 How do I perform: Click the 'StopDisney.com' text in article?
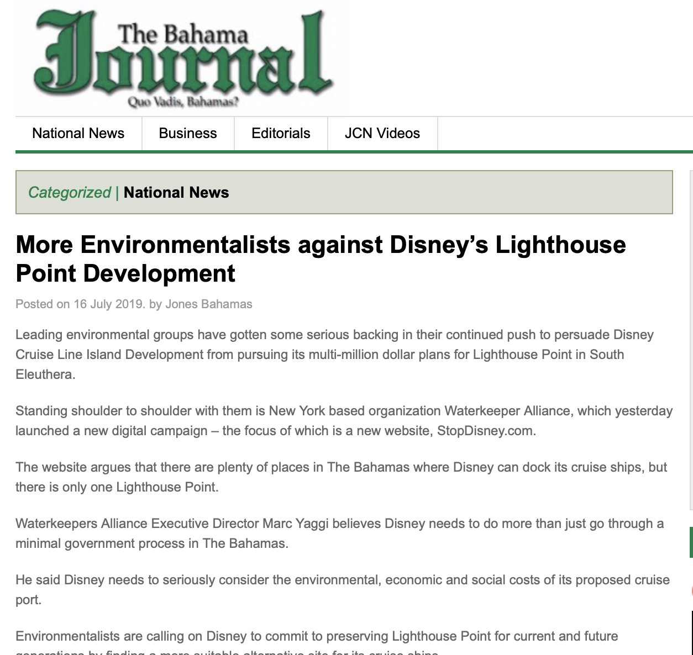click(486, 431)
